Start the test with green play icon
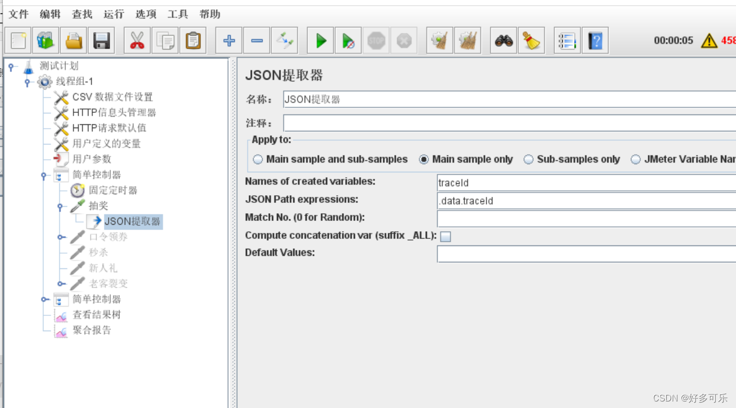 coord(321,40)
